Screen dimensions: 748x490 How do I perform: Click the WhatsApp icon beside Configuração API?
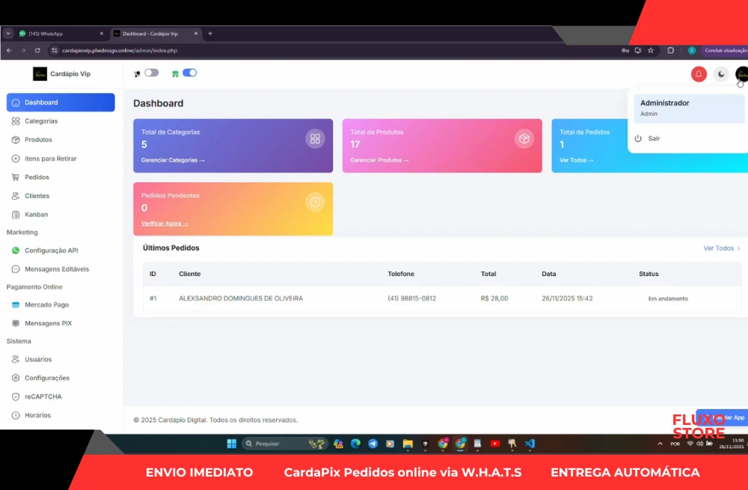(x=16, y=251)
